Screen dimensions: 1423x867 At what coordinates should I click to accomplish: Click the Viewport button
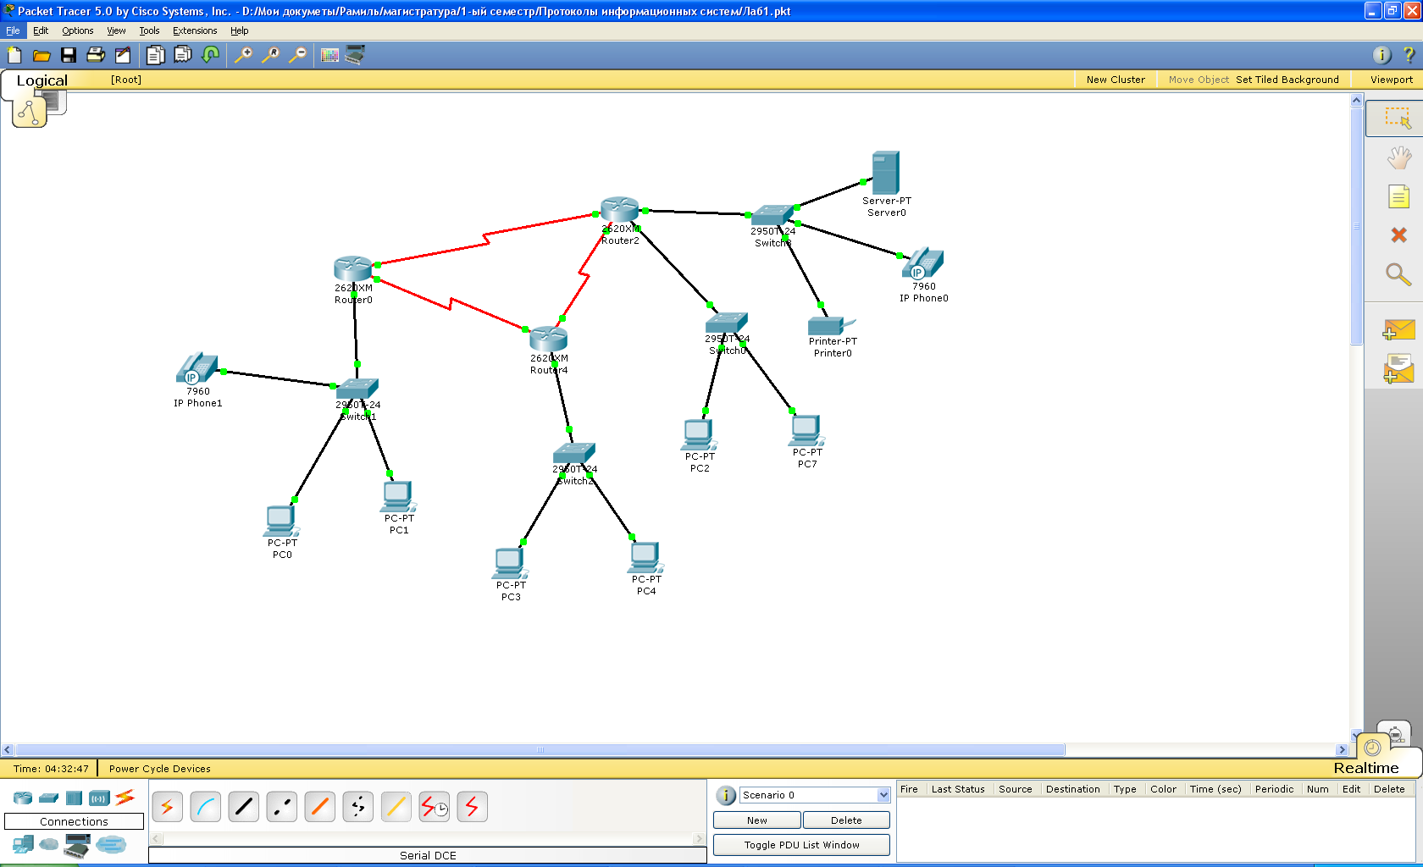point(1392,80)
